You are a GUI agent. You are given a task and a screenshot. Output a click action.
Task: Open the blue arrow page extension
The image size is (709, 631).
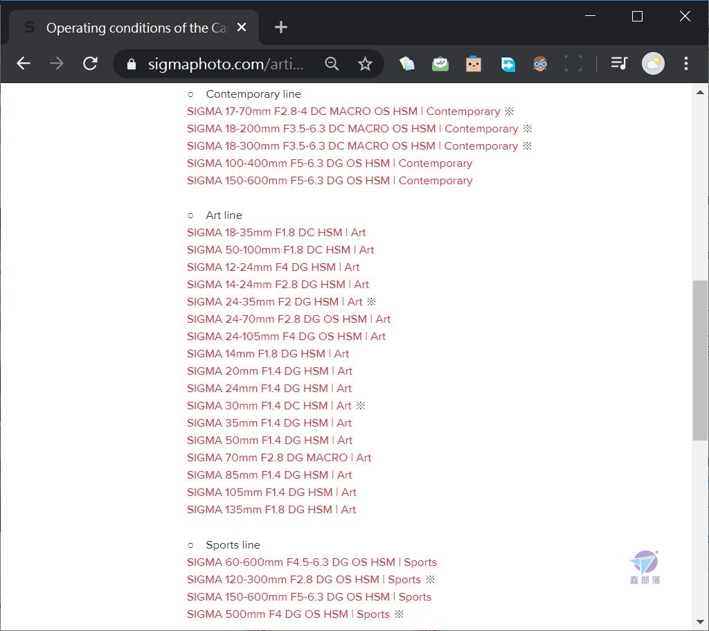coord(508,64)
